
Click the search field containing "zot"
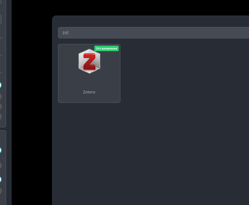pyautogui.click(x=153, y=33)
